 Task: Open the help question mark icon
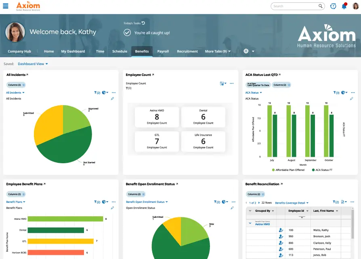333,6
